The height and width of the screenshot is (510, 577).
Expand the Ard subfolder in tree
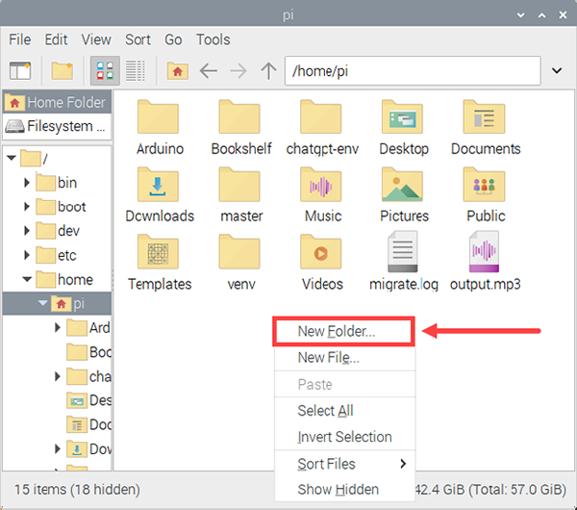[x=58, y=327]
